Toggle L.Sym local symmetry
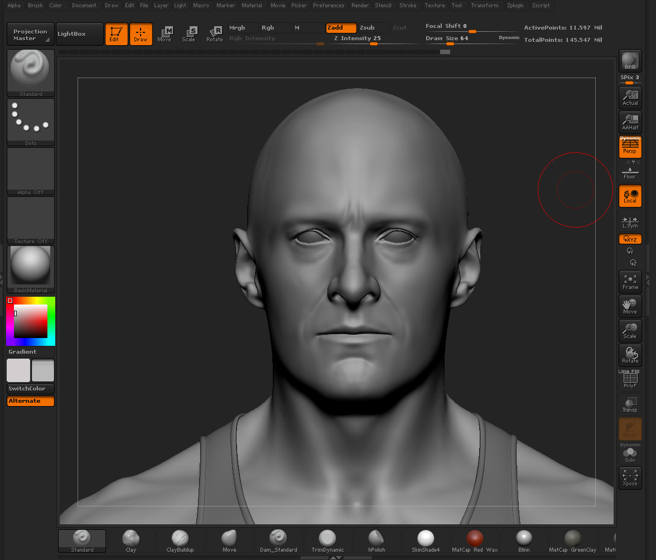Image resolution: width=656 pixels, height=560 pixels. point(630,221)
